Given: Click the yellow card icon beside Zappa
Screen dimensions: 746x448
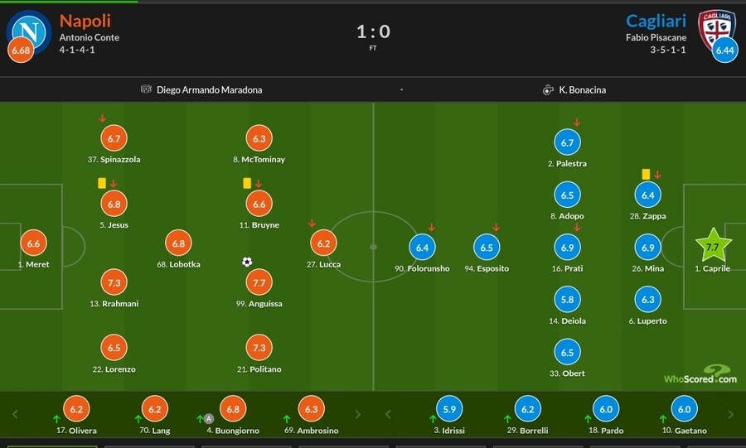Looking at the screenshot, I should (646, 175).
